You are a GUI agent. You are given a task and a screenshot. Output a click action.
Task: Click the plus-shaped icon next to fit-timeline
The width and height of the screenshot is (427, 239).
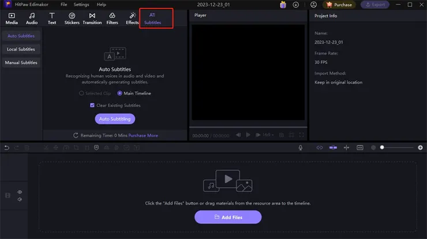346,147
